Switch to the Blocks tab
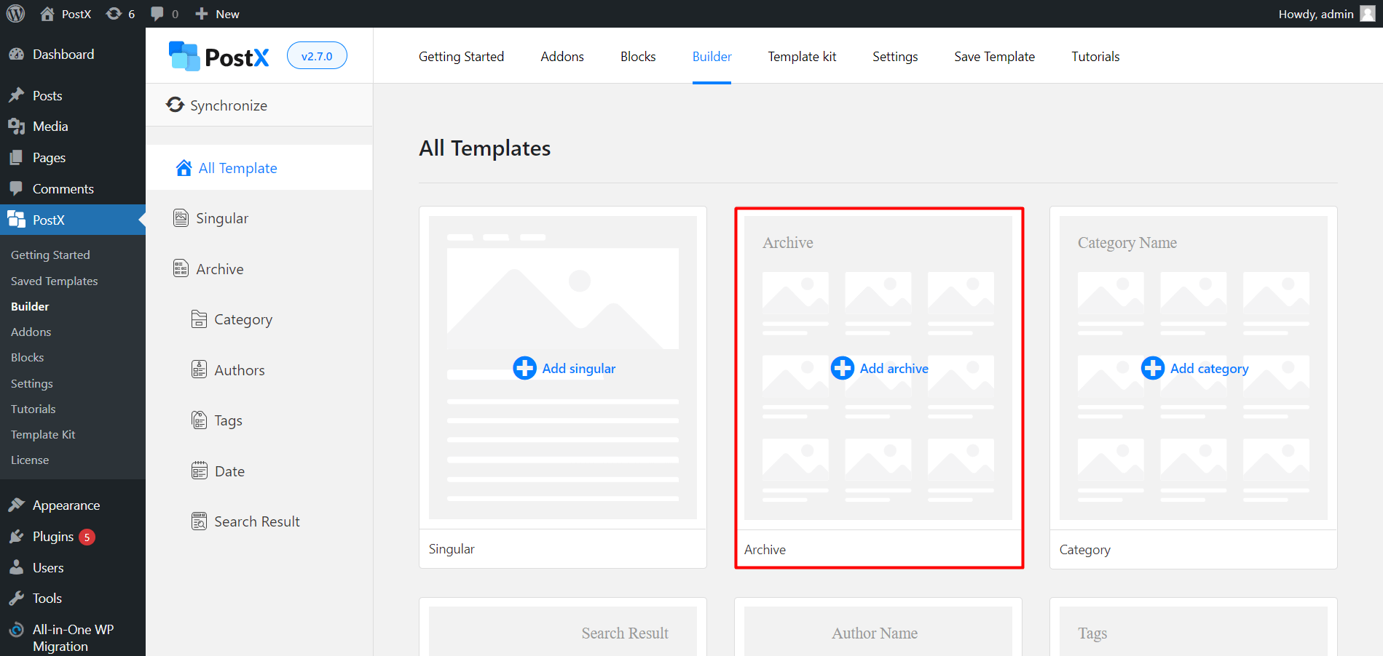The width and height of the screenshot is (1383, 656). 637,57
